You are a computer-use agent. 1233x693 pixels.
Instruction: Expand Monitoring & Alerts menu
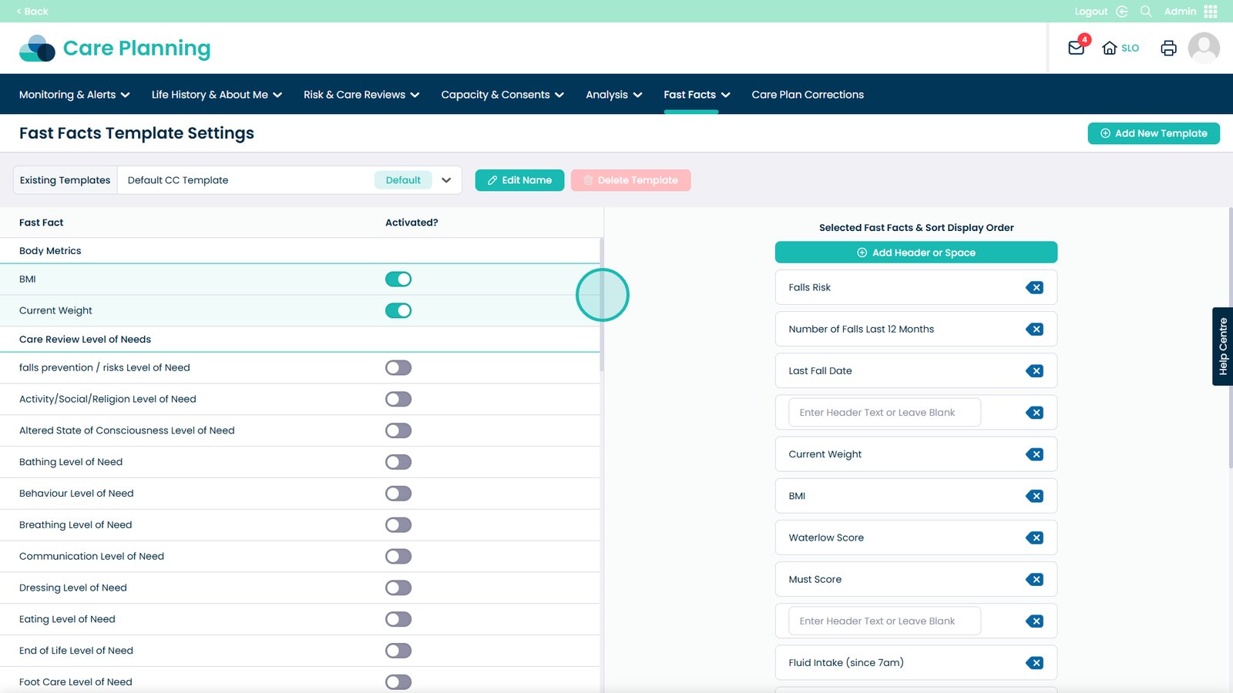74,95
